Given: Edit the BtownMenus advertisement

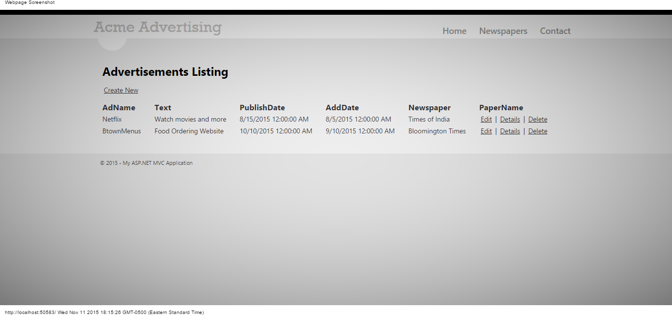Looking at the screenshot, I should pos(486,131).
